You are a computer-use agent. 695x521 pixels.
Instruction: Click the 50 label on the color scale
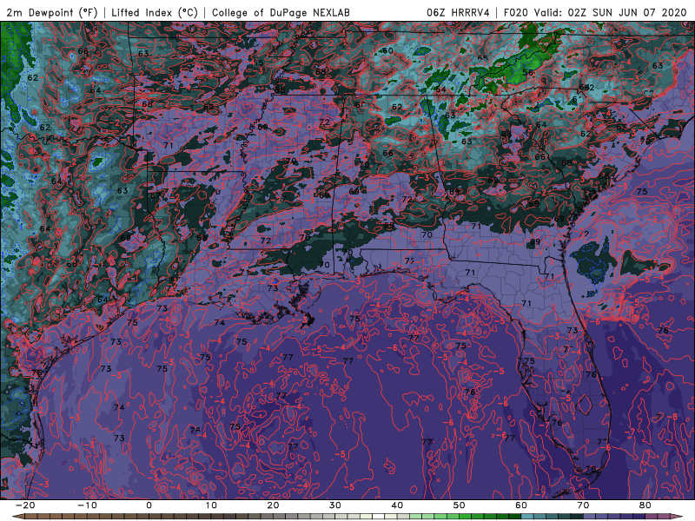460,505
